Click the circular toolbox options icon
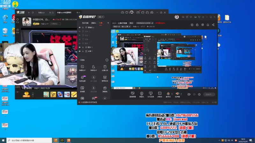Viewport: 255px width, 143px height. [107, 60]
